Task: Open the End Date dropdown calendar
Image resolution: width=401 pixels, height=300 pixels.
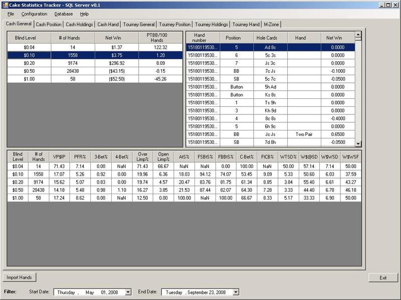Action: (x=236, y=292)
